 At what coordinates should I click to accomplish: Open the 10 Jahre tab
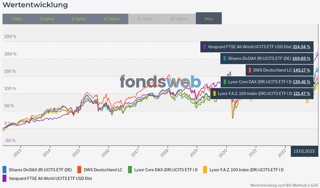pos(111,19)
